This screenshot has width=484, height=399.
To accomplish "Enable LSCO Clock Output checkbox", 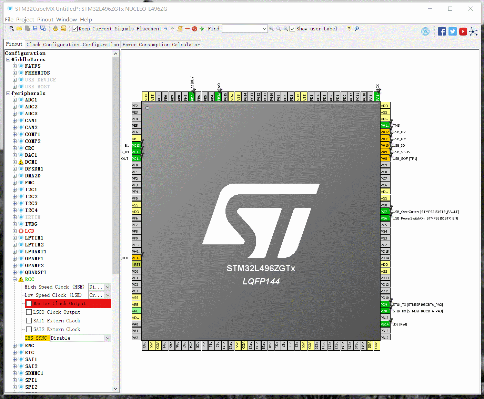I will pyautogui.click(x=29, y=312).
